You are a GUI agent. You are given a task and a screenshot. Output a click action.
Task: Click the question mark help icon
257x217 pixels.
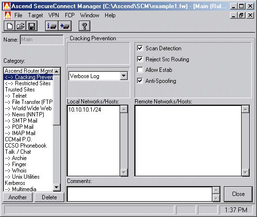coord(85,26)
